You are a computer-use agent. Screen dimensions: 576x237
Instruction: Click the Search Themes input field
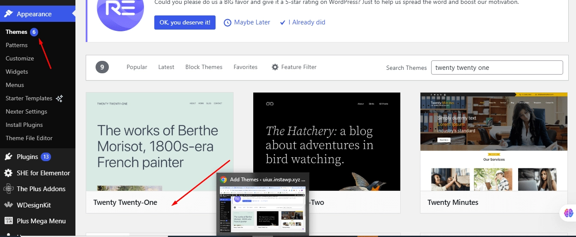point(497,67)
